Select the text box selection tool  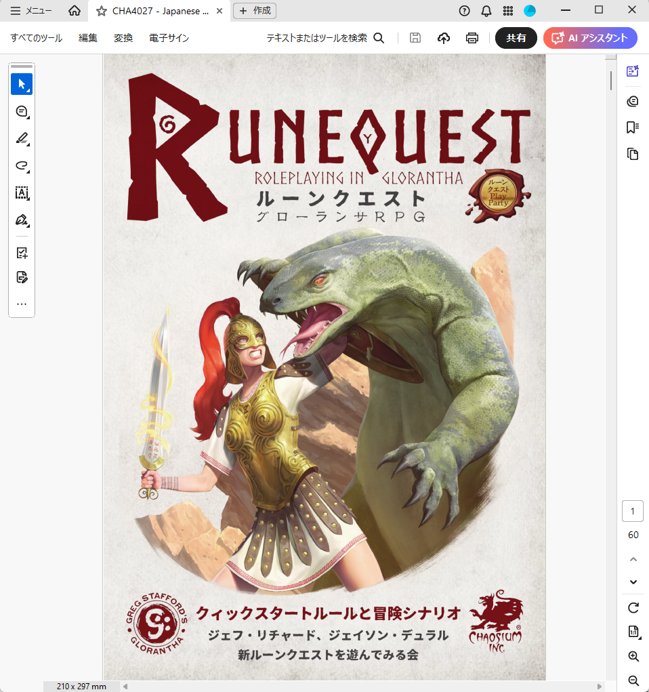point(22,193)
